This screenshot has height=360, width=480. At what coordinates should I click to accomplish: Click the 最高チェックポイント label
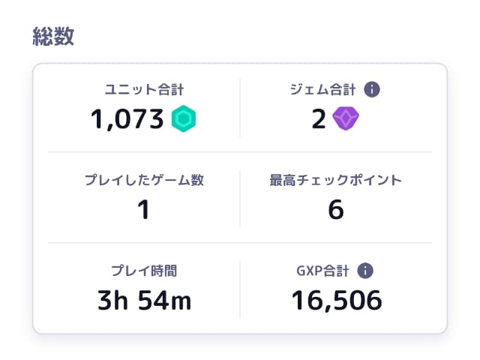pos(336,180)
